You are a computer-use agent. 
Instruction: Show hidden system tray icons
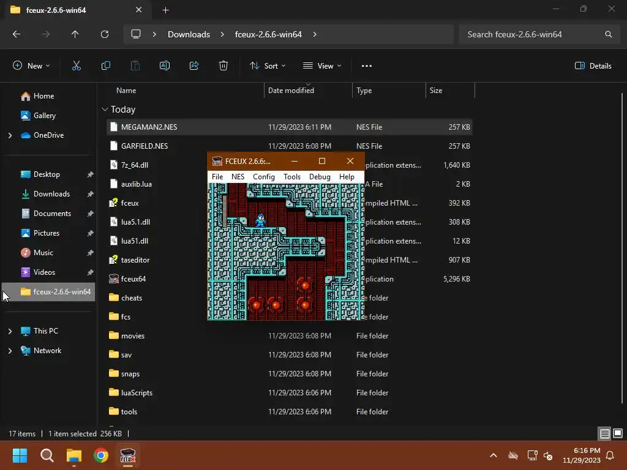click(494, 455)
